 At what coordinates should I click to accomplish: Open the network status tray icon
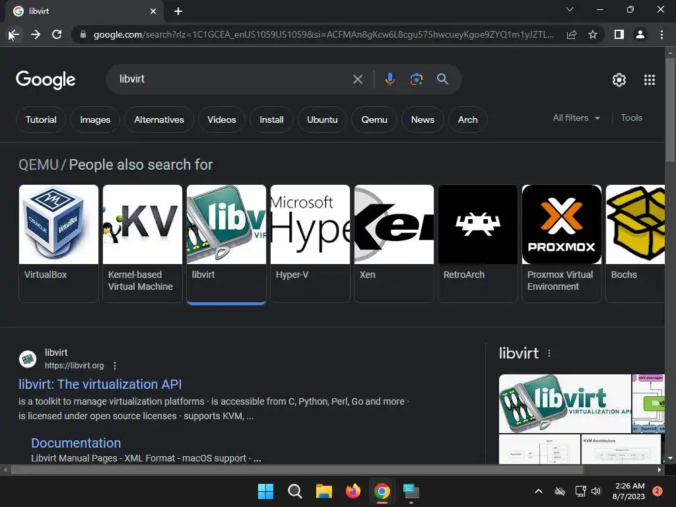tap(580, 491)
